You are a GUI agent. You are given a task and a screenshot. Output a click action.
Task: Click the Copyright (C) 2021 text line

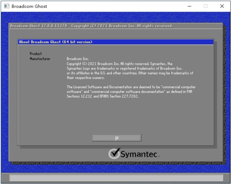(x=119, y=64)
